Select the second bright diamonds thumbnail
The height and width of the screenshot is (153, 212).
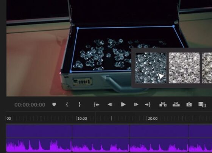click(184, 68)
